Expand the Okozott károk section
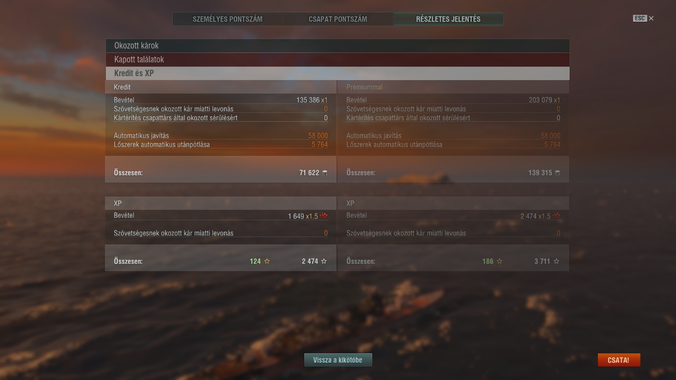This screenshot has width=676, height=380. [337, 46]
